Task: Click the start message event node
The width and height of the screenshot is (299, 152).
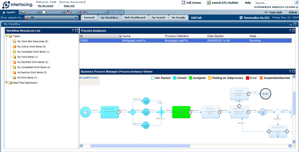Action: click(x=85, y=112)
